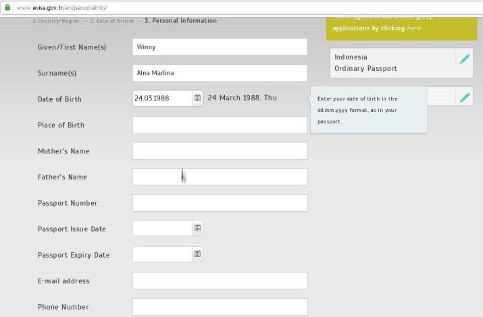This screenshot has height=317, width=483.
Task: Click the green padlock security icon
Action: (x=7, y=7)
